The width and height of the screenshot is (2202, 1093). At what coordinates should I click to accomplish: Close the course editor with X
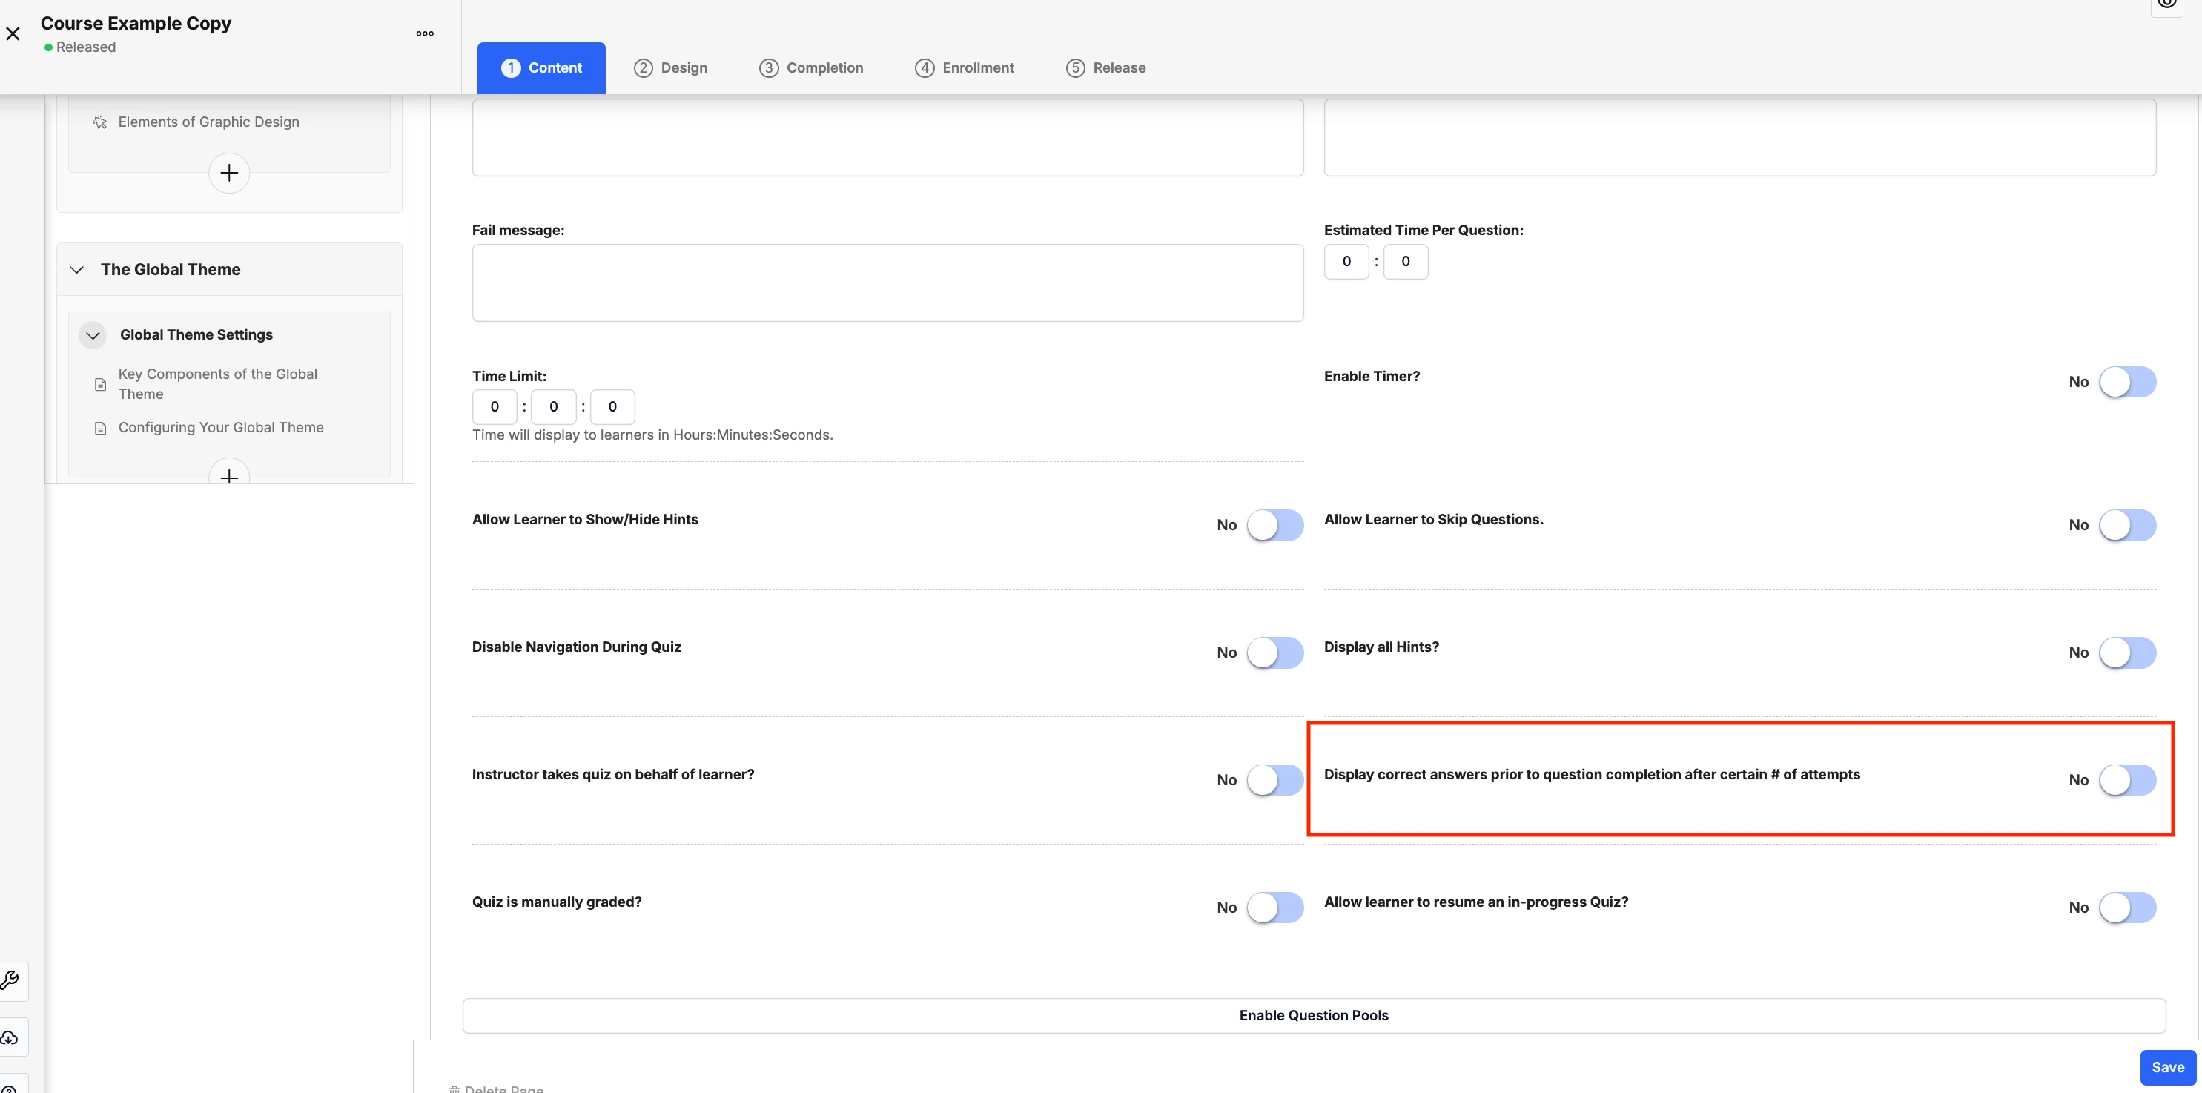(x=13, y=34)
